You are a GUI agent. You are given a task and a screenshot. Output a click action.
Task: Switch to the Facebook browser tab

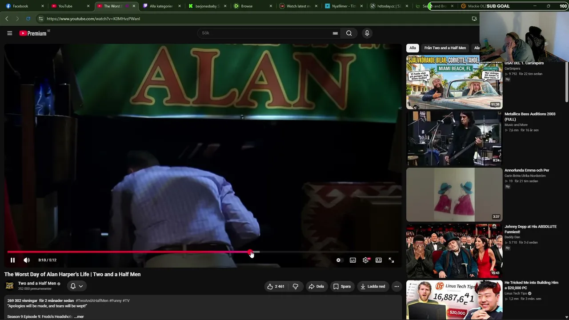pos(25,6)
